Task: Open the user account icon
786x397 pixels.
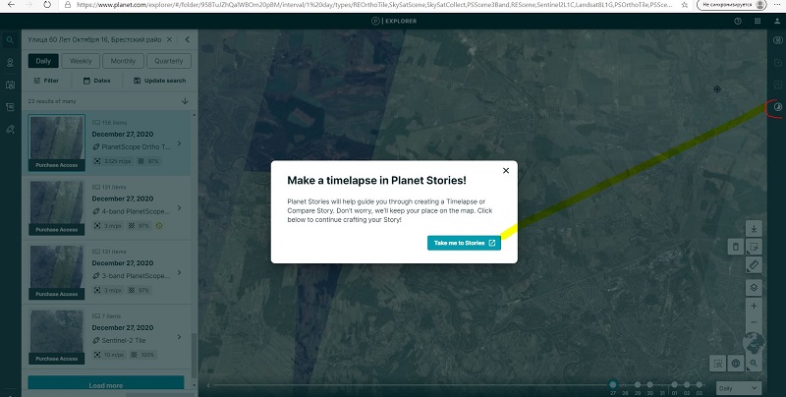Action: pyautogui.click(x=777, y=21)
